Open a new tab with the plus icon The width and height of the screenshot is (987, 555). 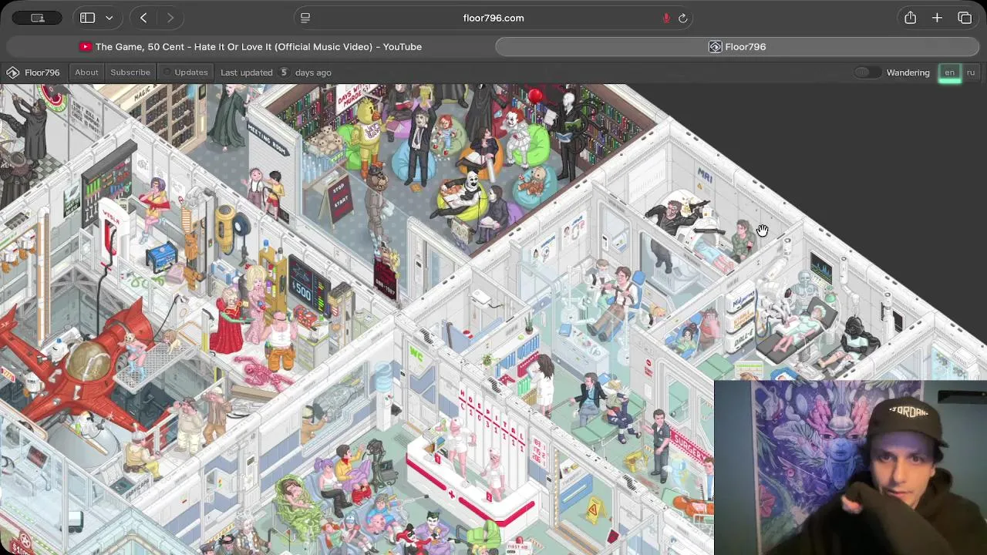point(937,18)
